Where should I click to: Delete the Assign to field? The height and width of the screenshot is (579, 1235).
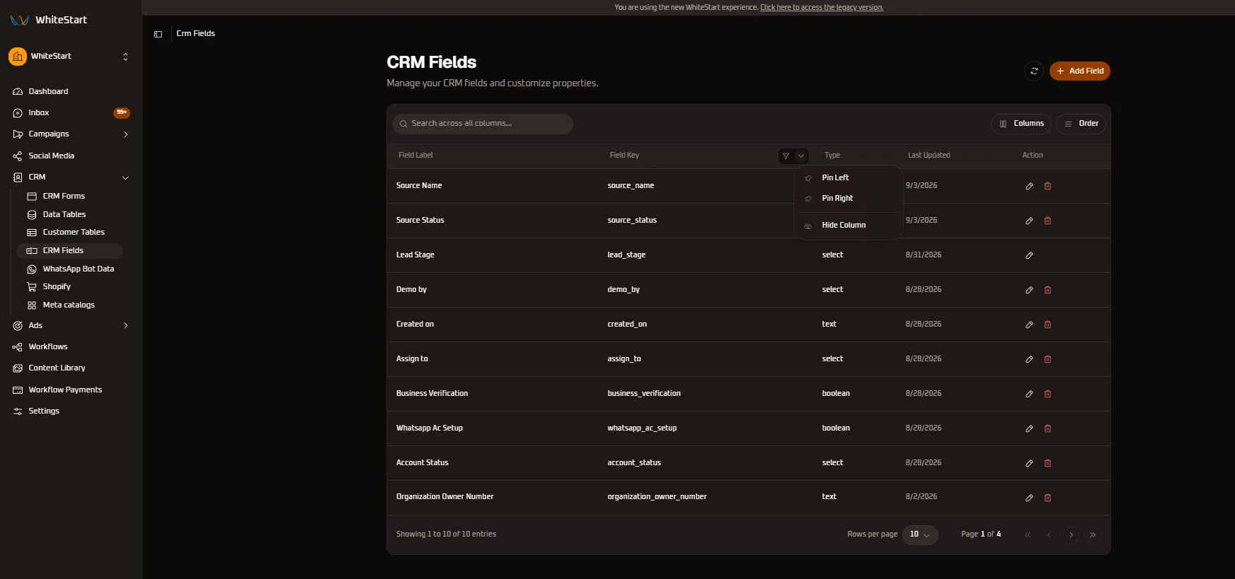[x=1047, y=359]
